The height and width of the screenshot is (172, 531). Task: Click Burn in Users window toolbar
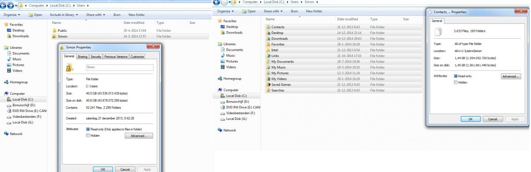pyautogui.click(x=117, y=15)
